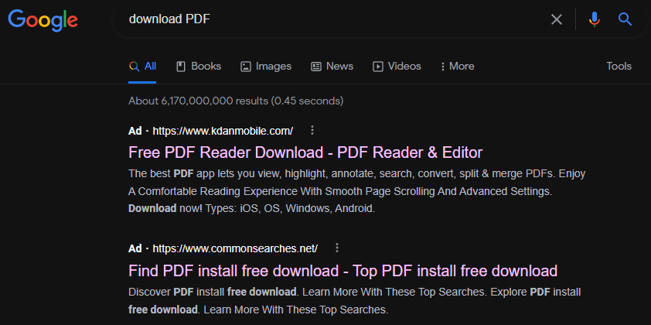Open the Tools filter options

click(x=619, y=66)
